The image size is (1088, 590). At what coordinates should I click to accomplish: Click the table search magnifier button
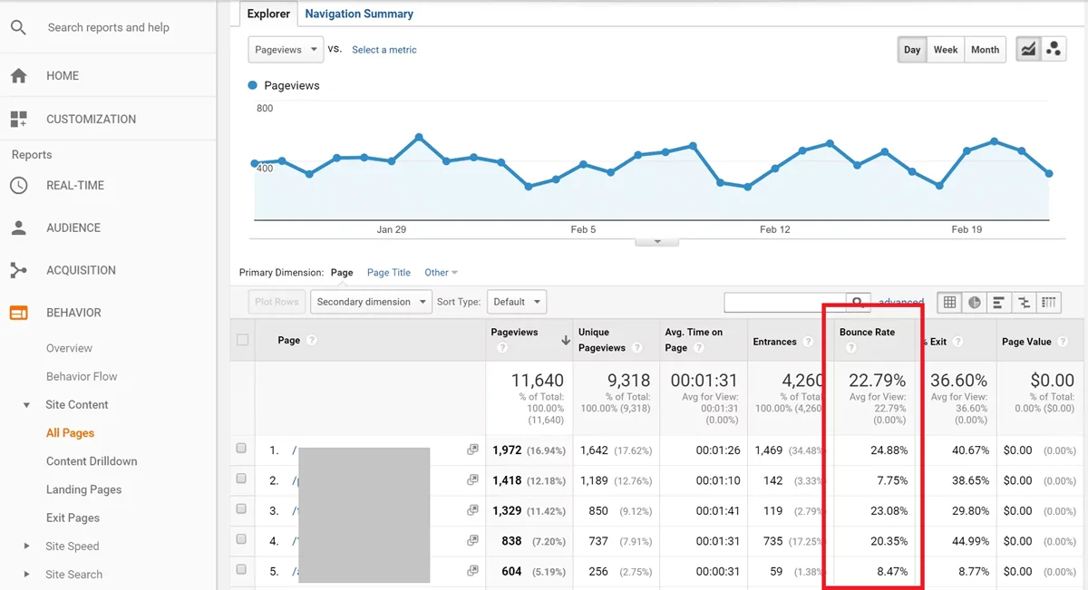[857, 302]
